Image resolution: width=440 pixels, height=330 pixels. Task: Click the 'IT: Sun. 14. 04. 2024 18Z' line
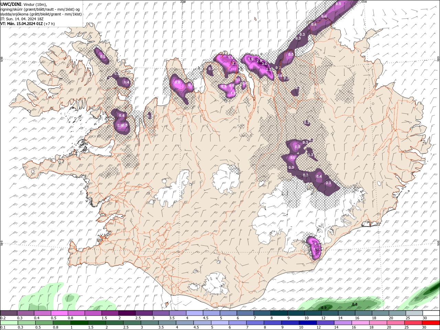click(23, 19)
